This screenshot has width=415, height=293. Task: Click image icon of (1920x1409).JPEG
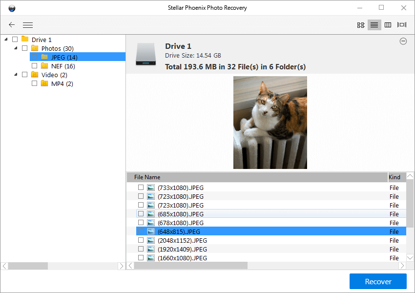pyautogui.click(x=151, y=249)
